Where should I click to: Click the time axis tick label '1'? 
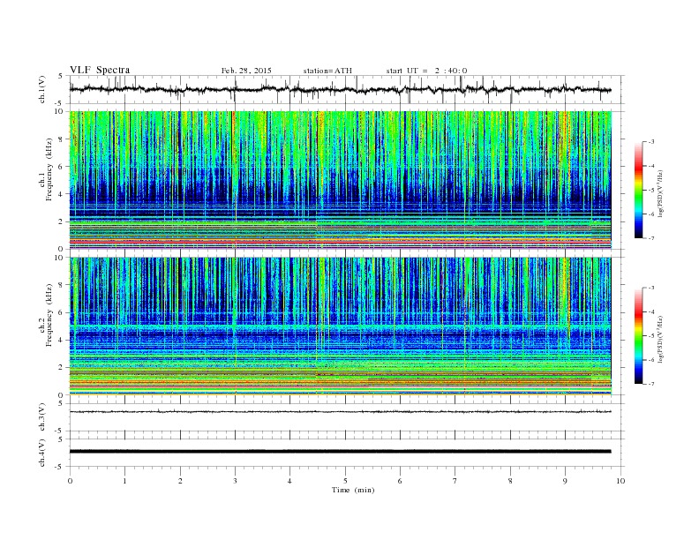(x=124, y=481)
